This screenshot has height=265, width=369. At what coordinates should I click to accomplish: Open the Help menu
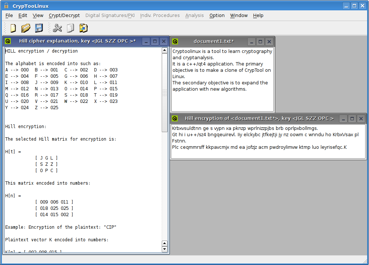(x=258, y=16)
